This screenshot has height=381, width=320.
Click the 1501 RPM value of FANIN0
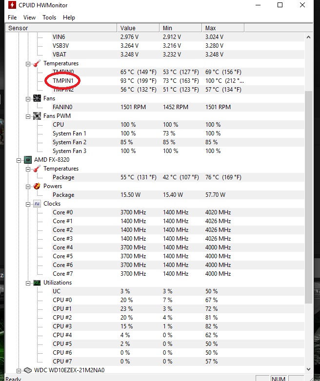[x=133, y=107]
